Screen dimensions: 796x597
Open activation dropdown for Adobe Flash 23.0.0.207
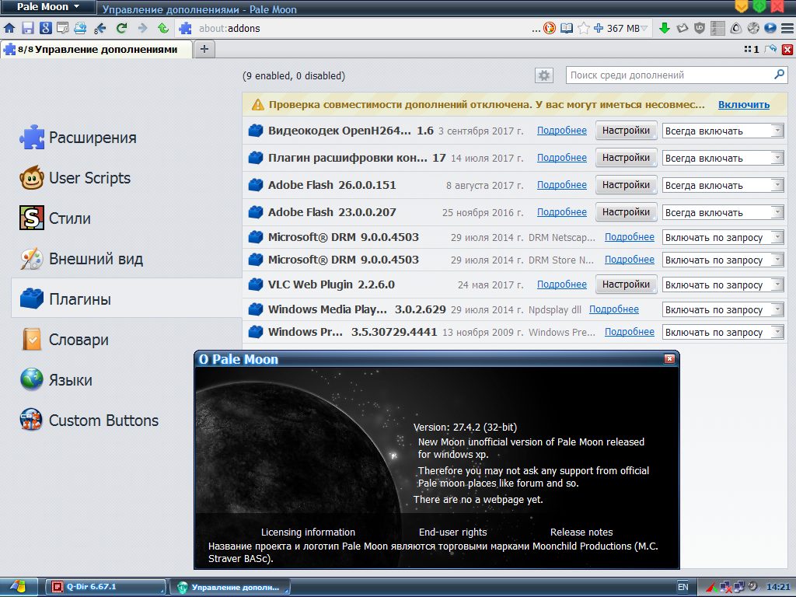pos(723,213)
